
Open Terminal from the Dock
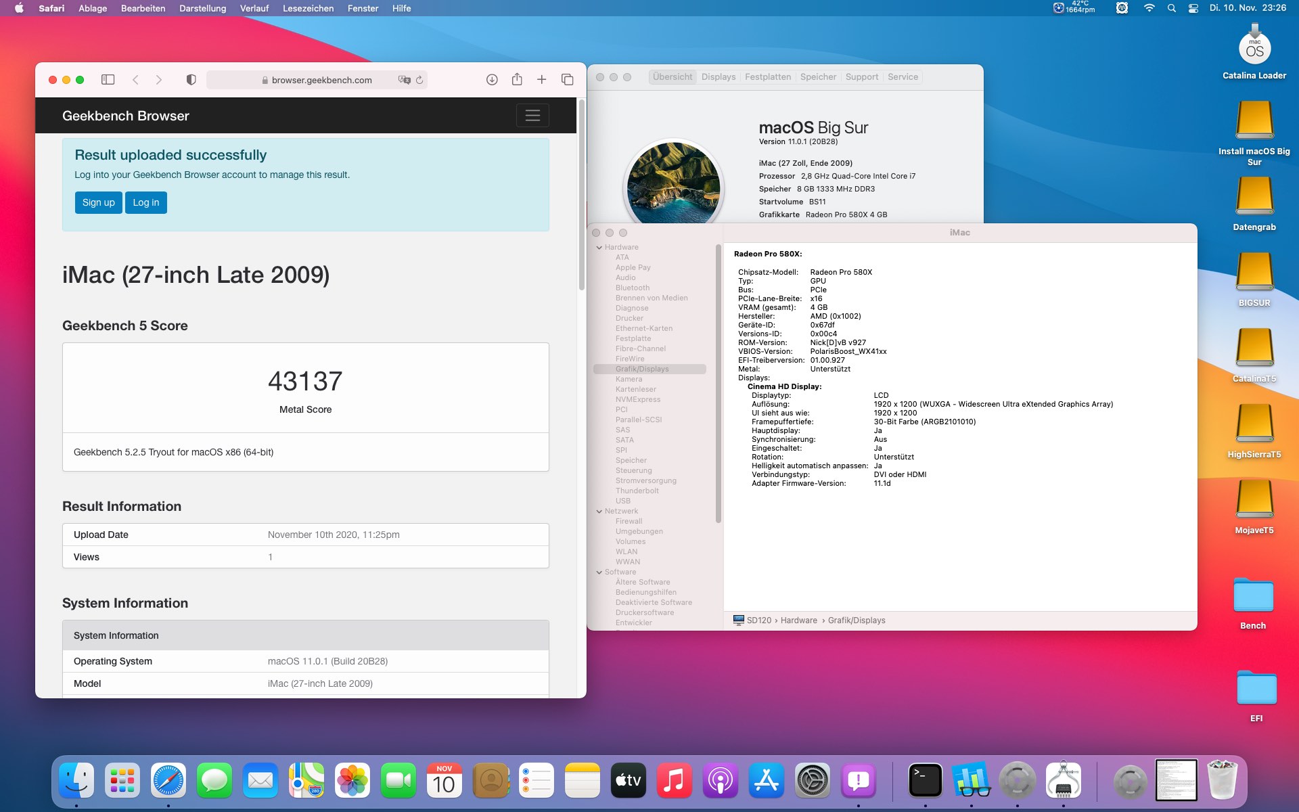tap(925, 780)
